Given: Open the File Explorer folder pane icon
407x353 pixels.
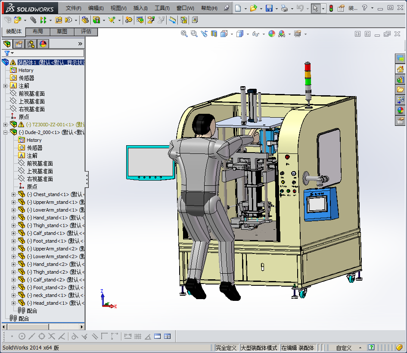Looking at the screenshot, I should click(x=400, y=90).
